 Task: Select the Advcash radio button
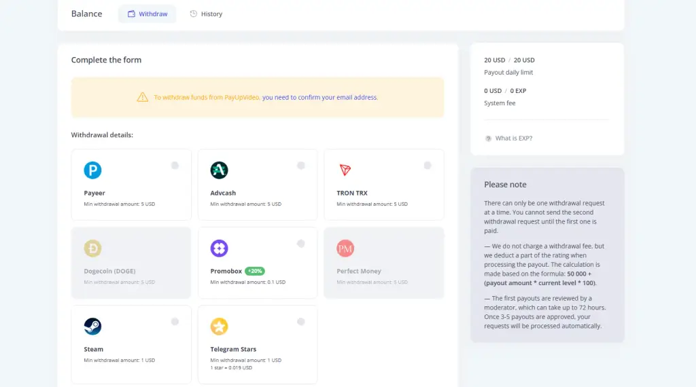pos(301,166)
